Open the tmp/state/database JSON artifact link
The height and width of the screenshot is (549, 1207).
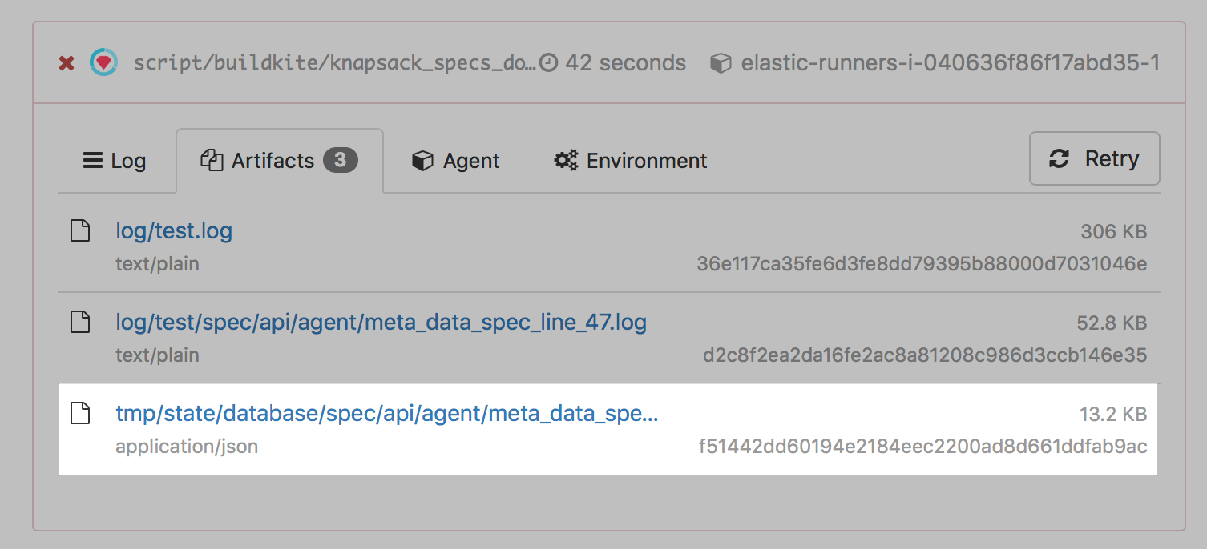386,414
